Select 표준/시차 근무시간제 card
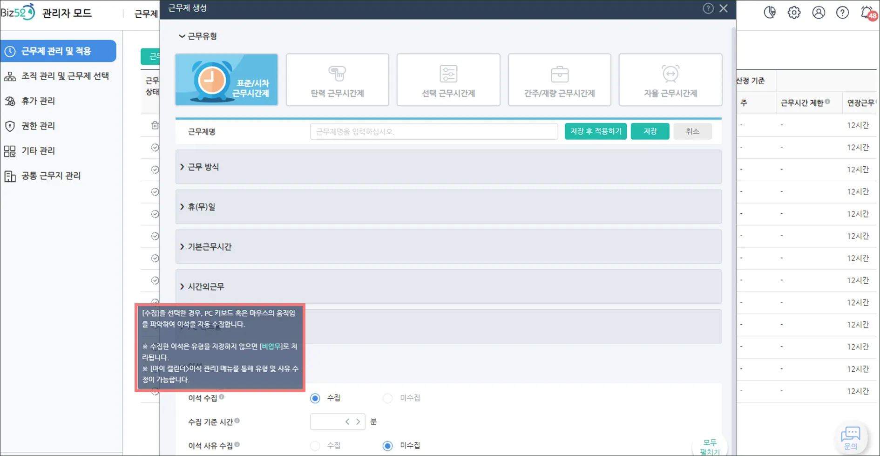 click(226, 80)
